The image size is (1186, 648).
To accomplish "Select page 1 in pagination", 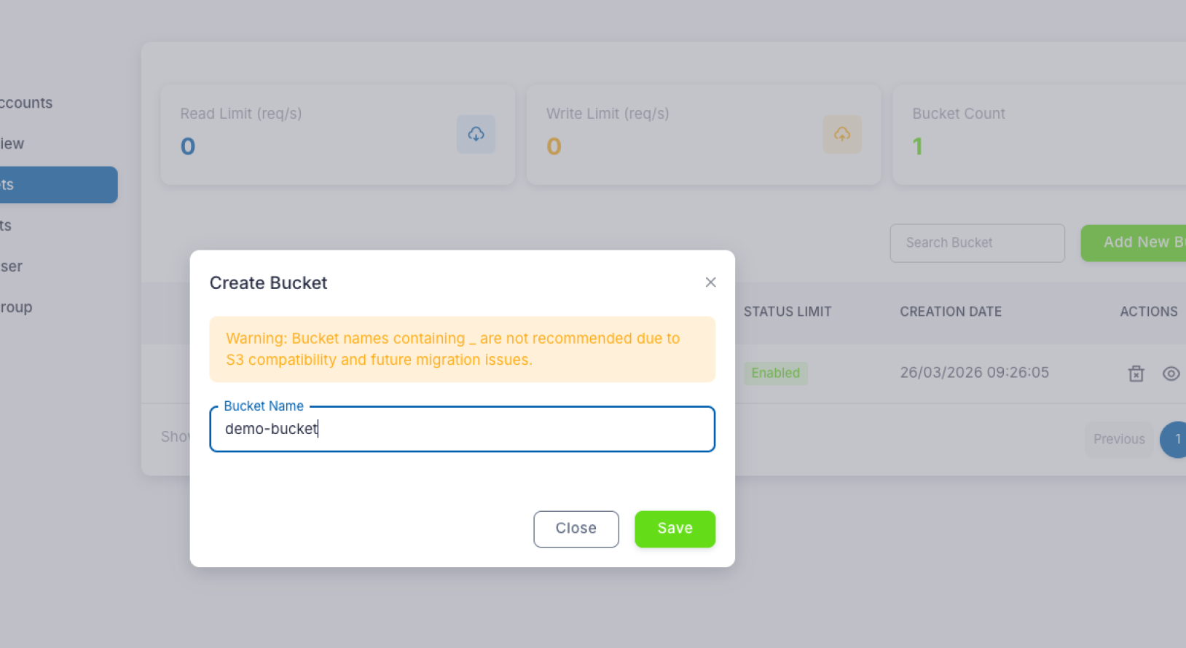I will pyautogui.click(x=1174, y=440).
